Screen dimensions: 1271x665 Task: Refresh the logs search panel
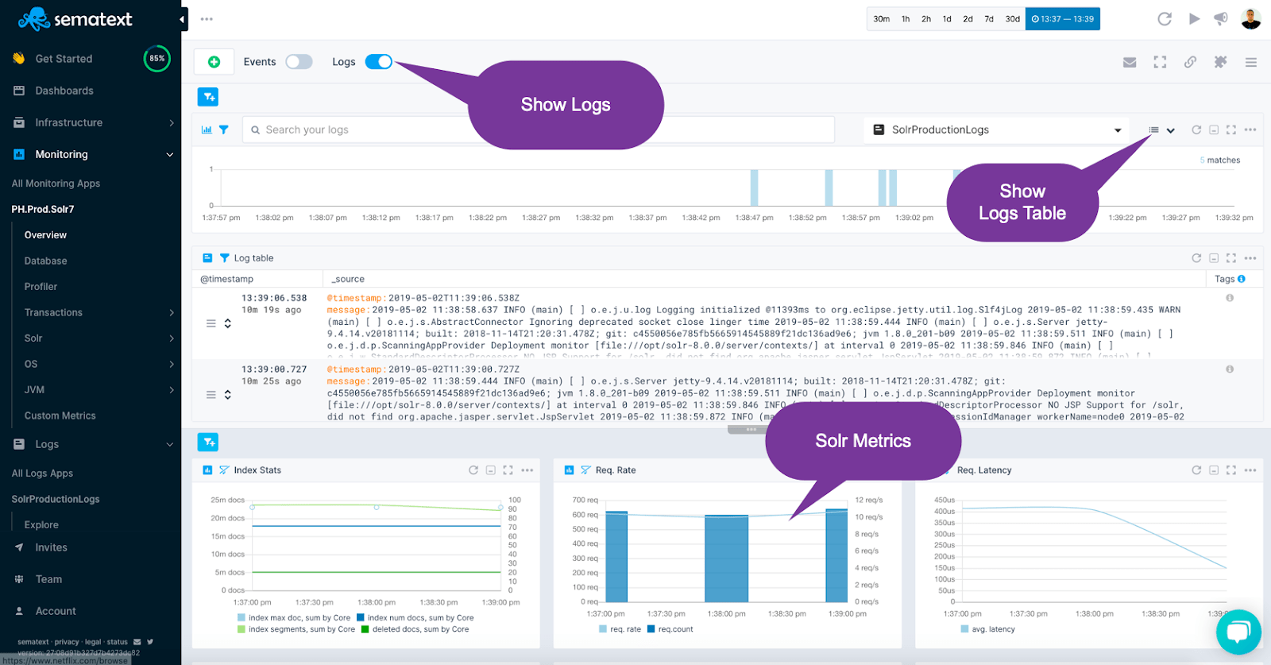[1196, 130]
